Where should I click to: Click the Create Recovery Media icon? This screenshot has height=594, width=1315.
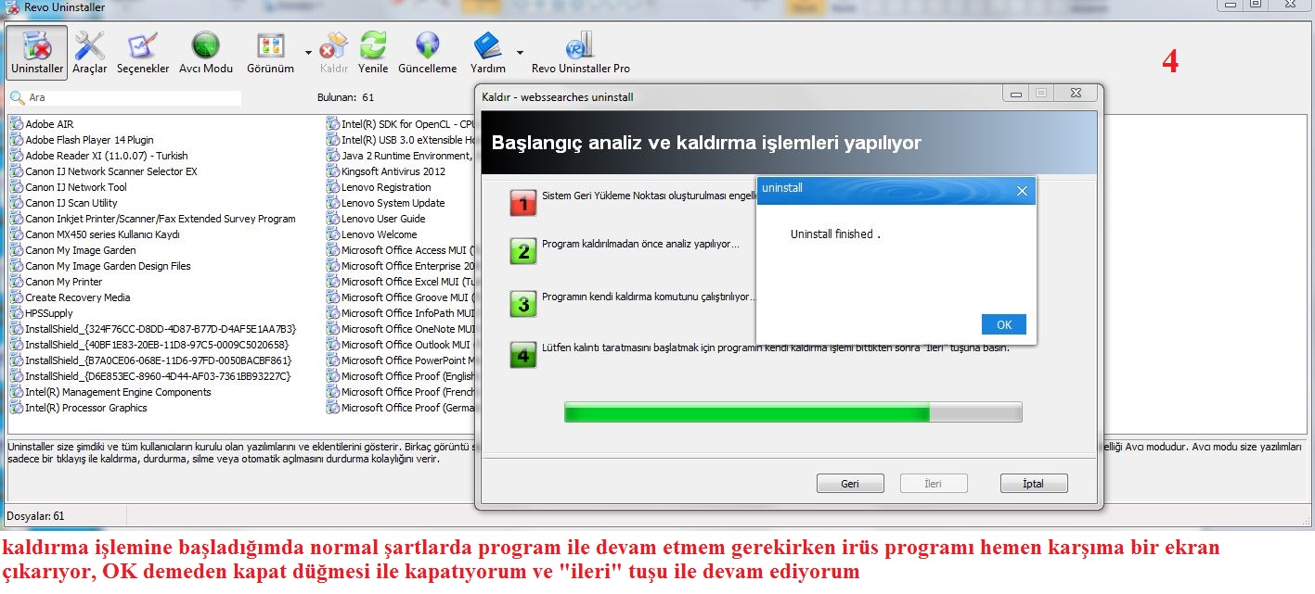17,297
